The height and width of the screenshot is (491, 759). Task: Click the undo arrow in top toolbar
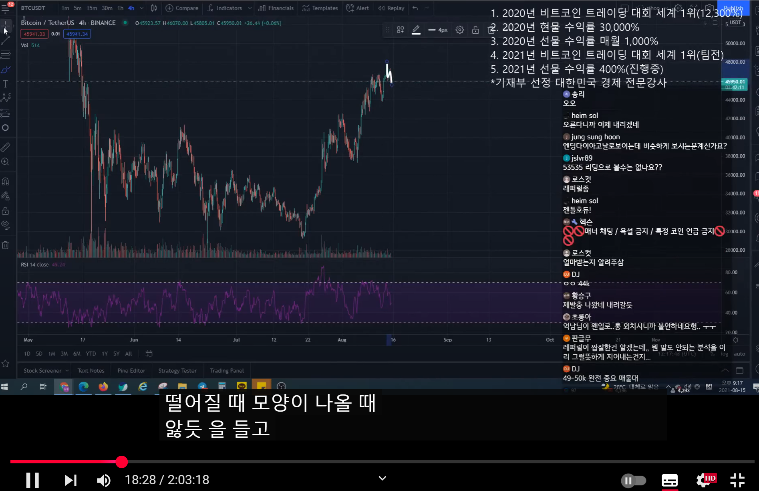pyautogui.click(x=415, y=8)
